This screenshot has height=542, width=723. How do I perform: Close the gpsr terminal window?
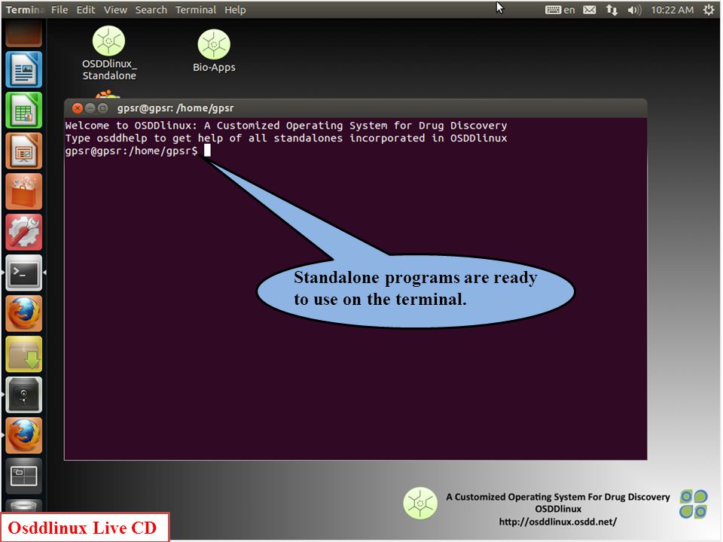[x=78, y=108]
